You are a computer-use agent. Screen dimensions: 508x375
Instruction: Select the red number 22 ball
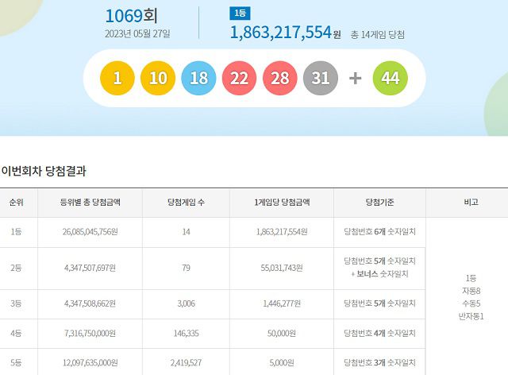[240, 78]
